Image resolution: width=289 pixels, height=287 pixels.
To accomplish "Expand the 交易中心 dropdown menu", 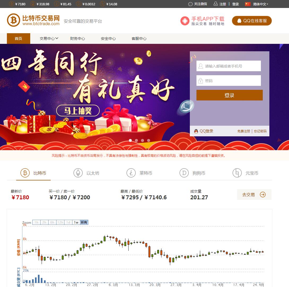I will point(49,39).
